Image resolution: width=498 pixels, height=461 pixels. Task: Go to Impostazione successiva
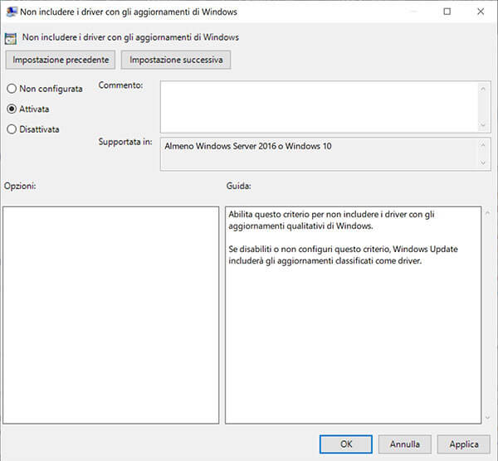tap(176, 60)
